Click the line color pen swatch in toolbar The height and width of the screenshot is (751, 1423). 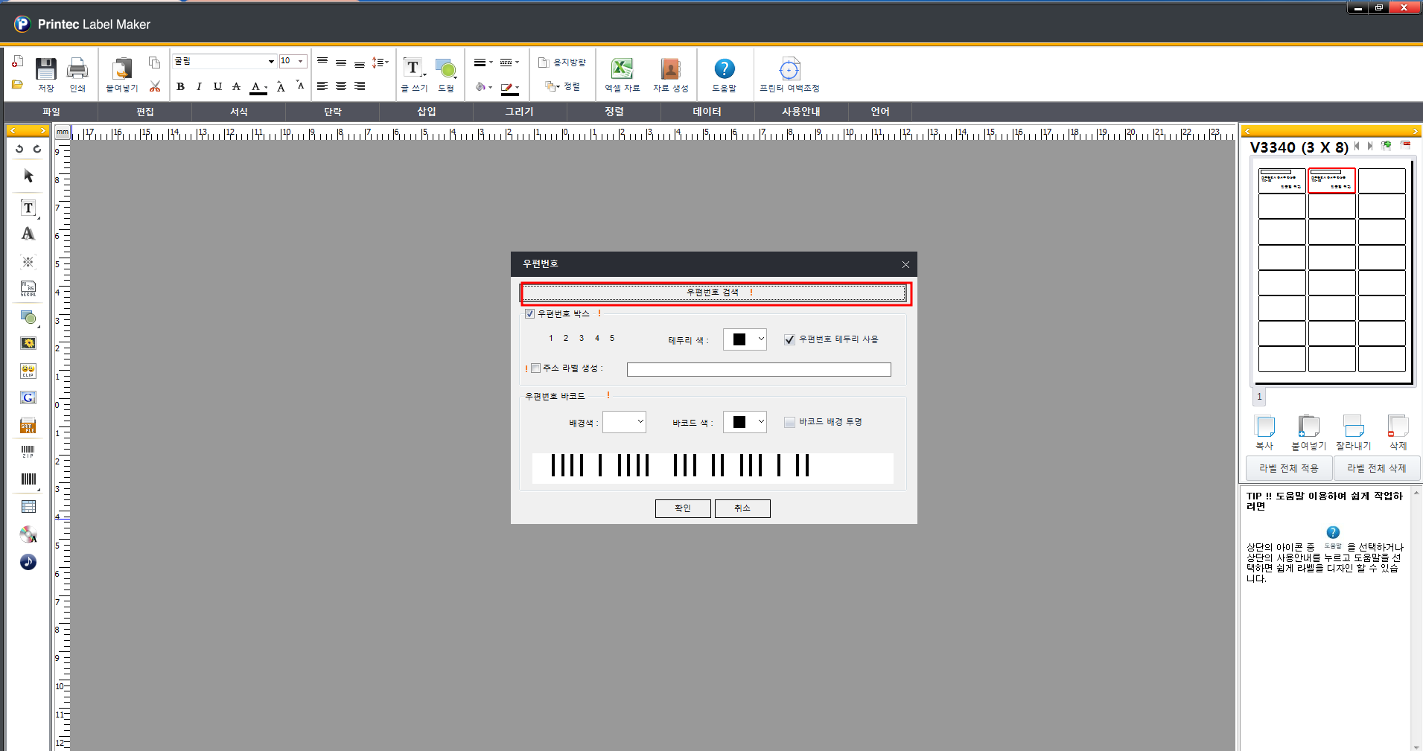[x=508, y=89]
